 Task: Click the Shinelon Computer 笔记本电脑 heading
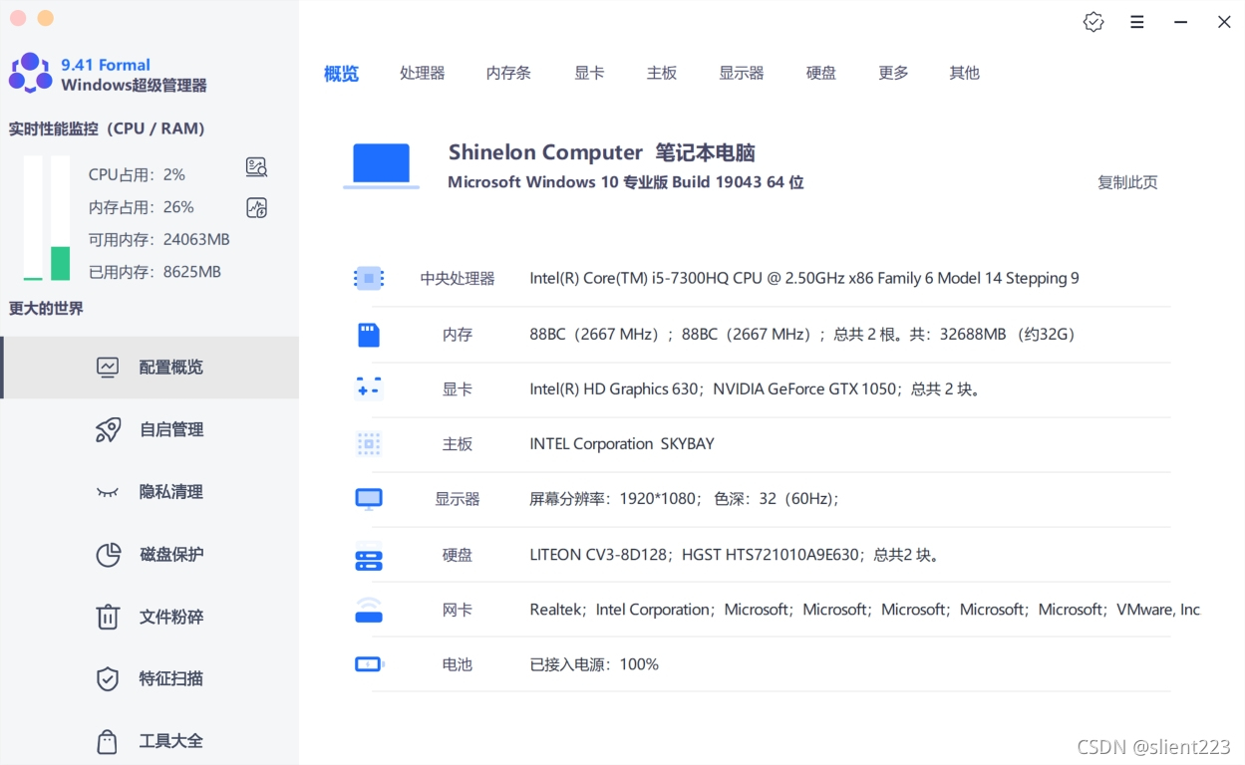602,152
